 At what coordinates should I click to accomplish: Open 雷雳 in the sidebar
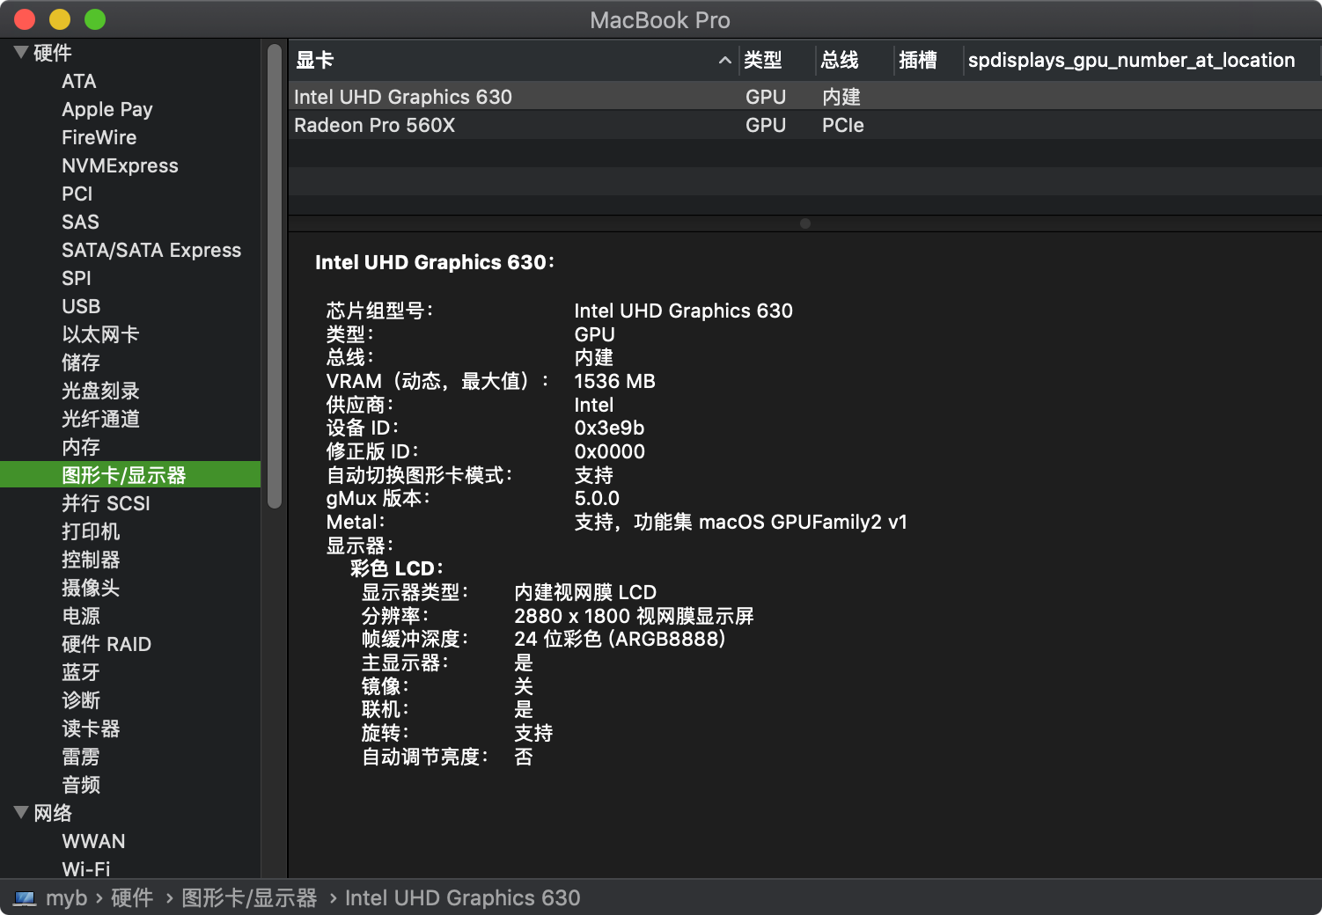click(x=81, y=758)
